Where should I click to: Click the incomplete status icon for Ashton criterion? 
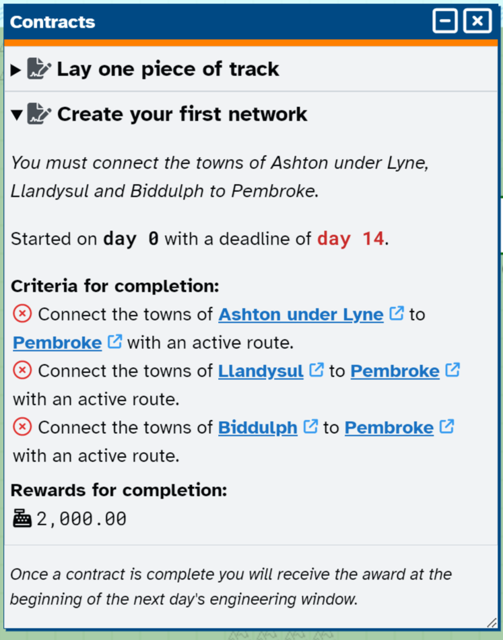(x=22, y=314)
